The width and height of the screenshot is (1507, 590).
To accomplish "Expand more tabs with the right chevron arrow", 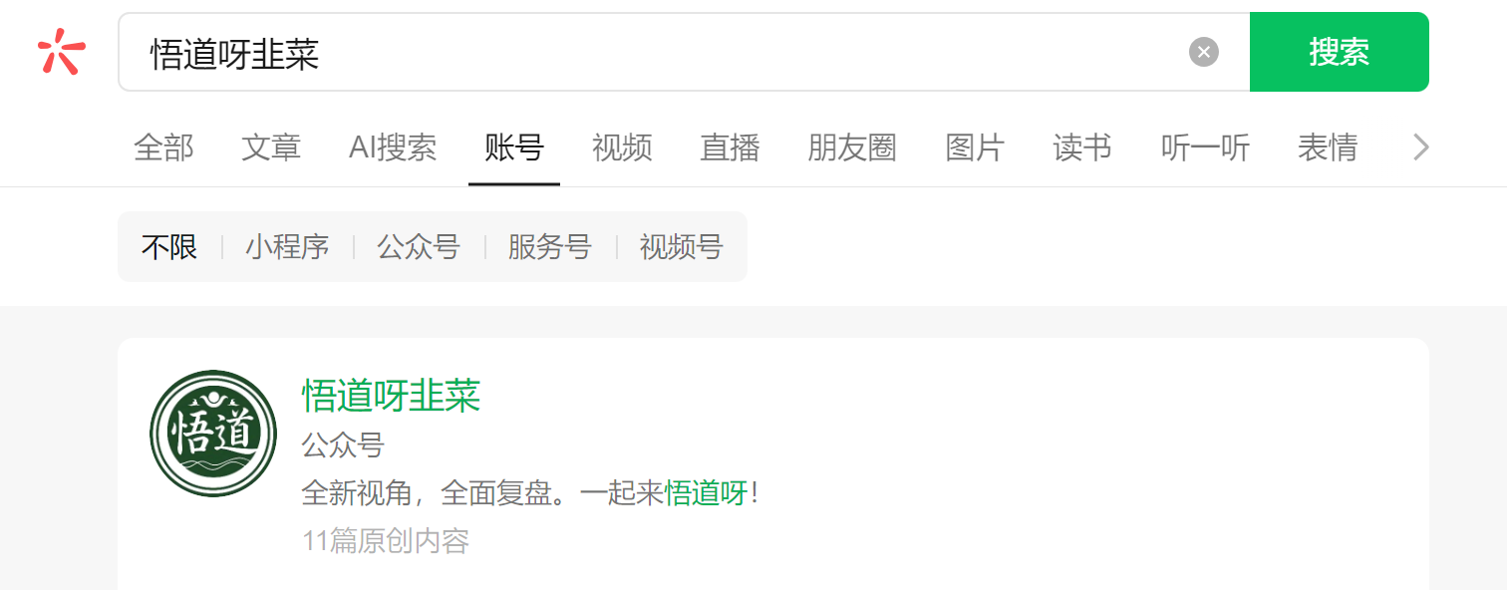I will [x=1421, y=147].
